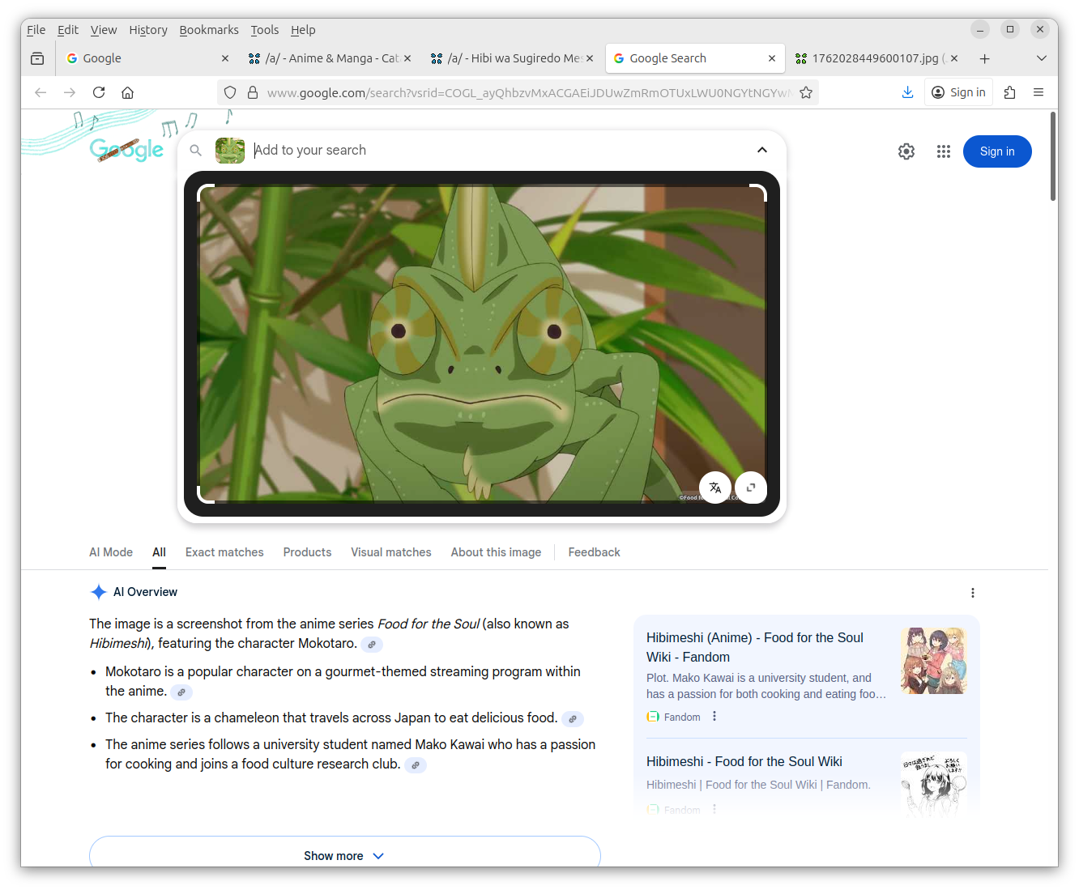The height and width of the screenshot is (890, 1079).
Task: Open more options for Hibimeshi (Anime) Fandom result
Action: [x=714, y=717]
